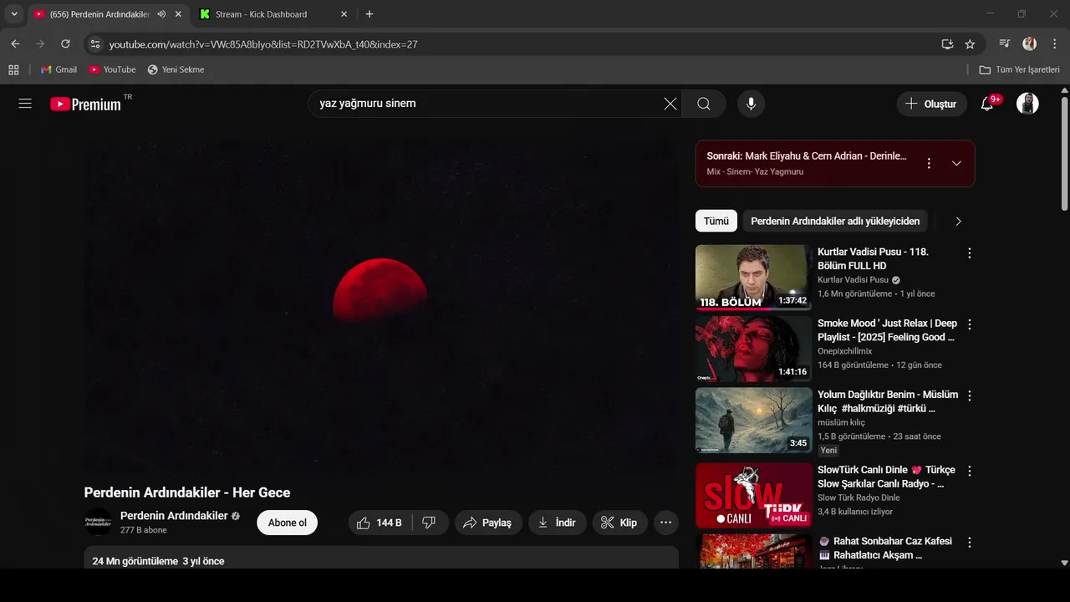Open options for Rahat Sonbahar Caz Kafesi
Screen dimensions: 1070x602
tap(970, 542)
